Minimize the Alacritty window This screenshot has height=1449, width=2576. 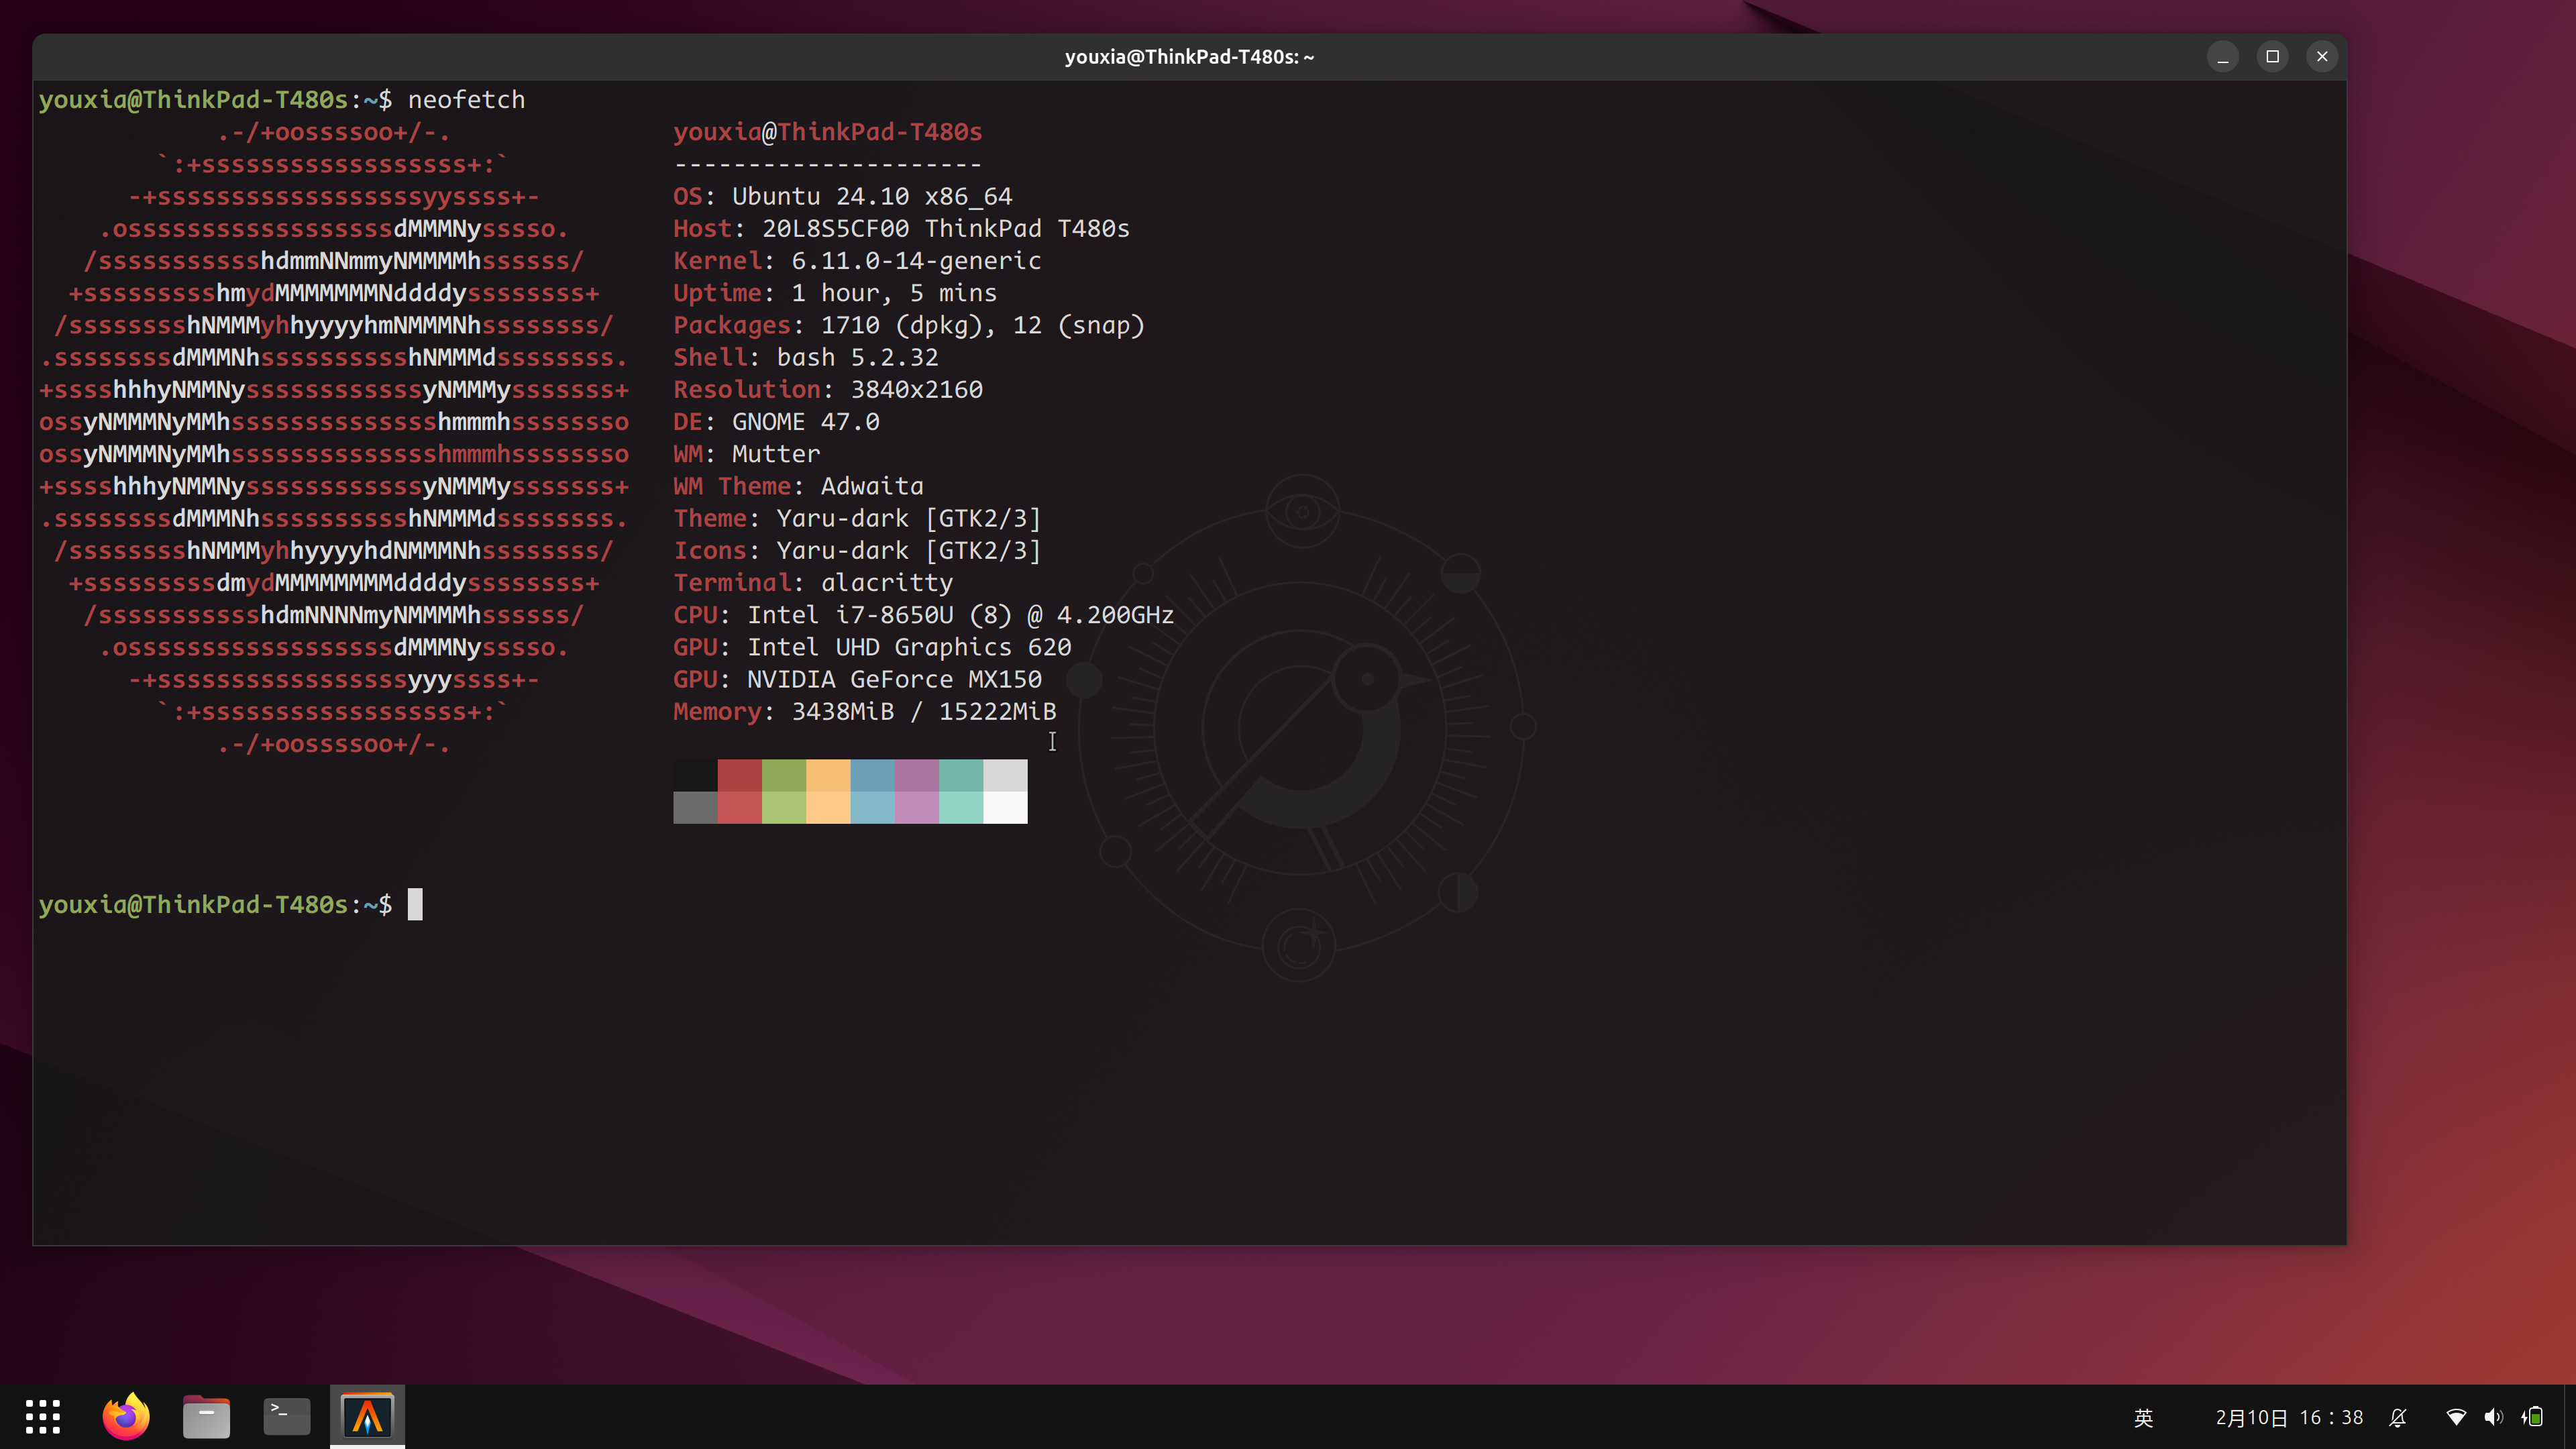2223,57
